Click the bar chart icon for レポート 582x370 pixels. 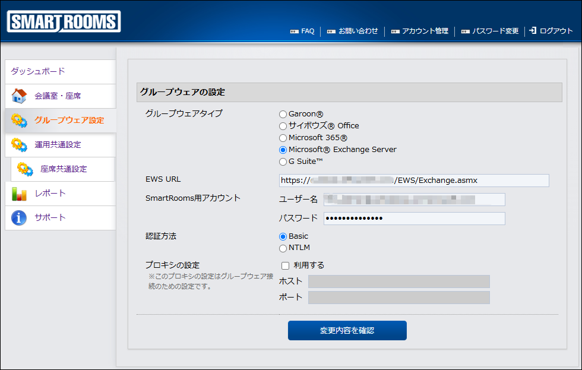pyautogui.click(x=19, y=193)
